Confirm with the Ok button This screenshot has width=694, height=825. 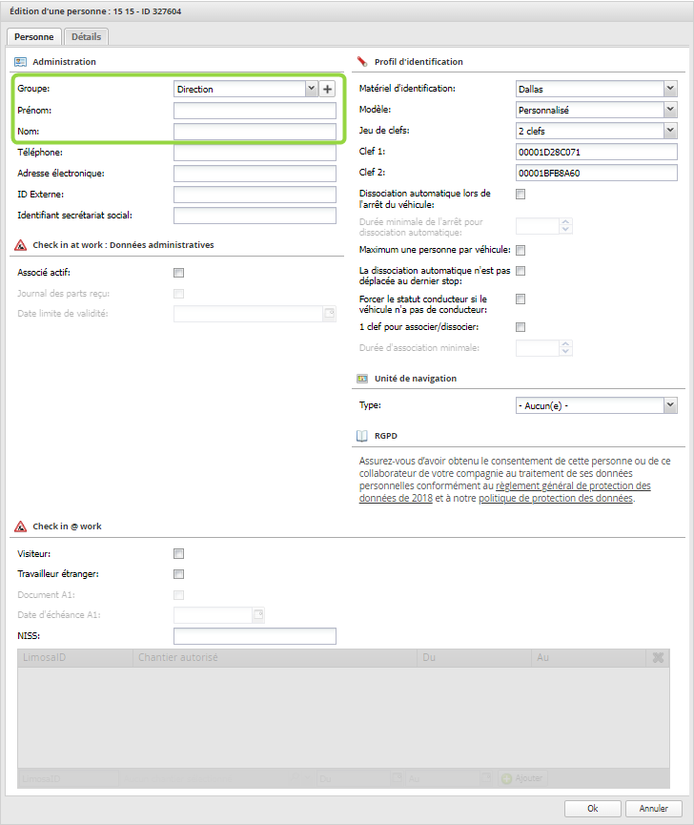[593, 809]
